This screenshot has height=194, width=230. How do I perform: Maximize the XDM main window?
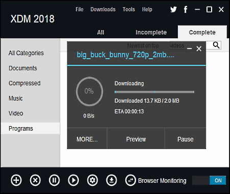pos(209,9)
